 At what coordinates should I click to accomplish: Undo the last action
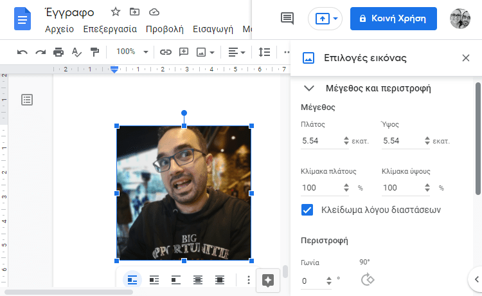[22, 52]
